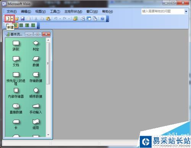The width and height of the screenshot is (191, 148).
Task: Restore the 基本流 stencil window
Action: tap(37, 34)
